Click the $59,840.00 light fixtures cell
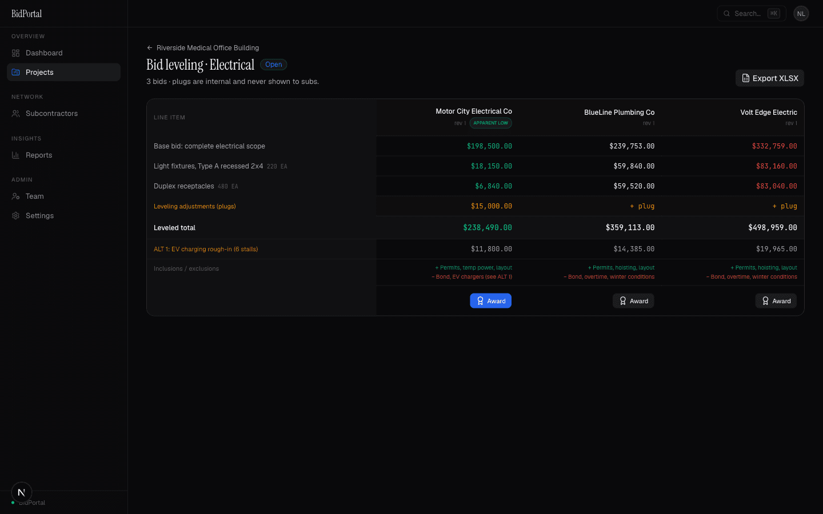The width and height of the screenshot is (823, 514). (x=634, y=166)
